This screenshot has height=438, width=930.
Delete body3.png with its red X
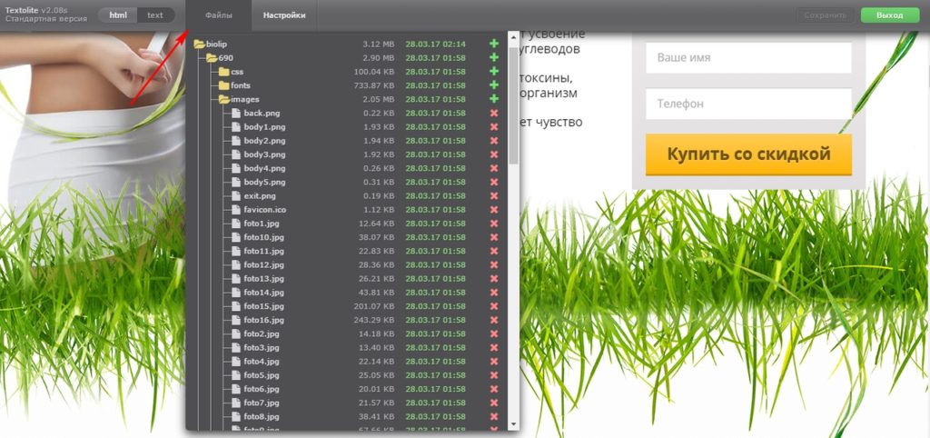[x=493, y=154]
